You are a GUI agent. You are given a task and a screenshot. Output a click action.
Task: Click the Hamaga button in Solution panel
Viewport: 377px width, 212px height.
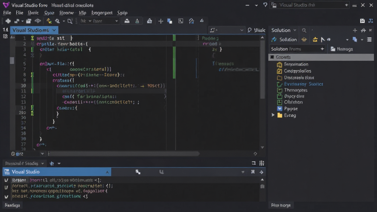tap(342, 49)
